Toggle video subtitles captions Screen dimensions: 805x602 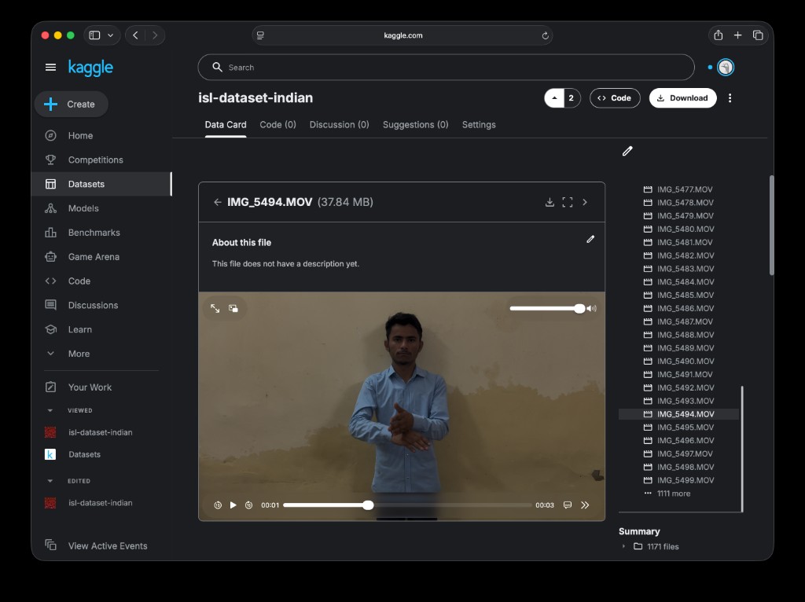click(568, 505)
